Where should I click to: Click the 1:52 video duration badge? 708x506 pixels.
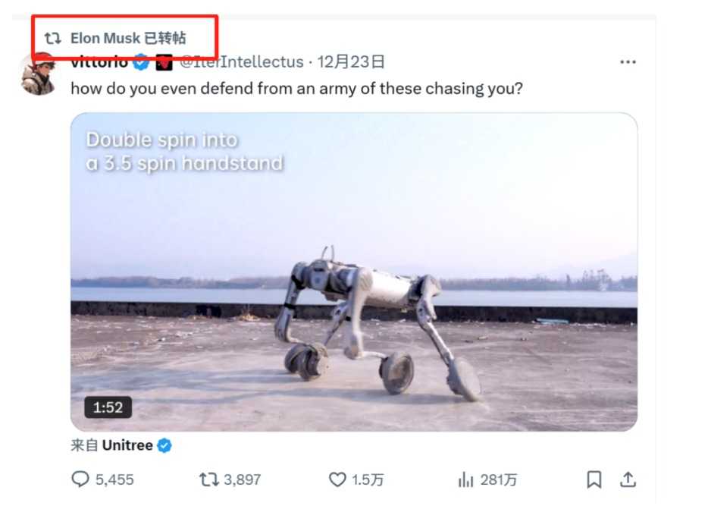click(x=108, y=407)
